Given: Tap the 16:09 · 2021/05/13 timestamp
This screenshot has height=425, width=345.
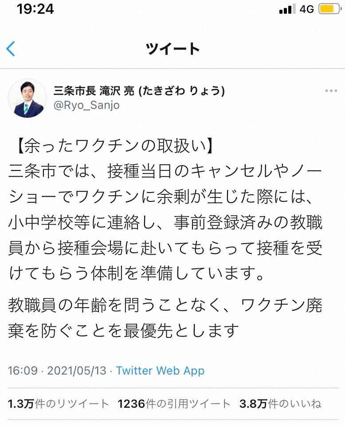Looking at the screenshot, I should point(57,371).
